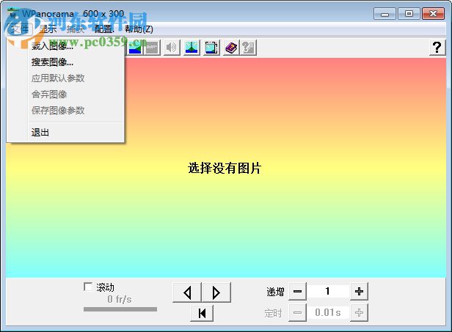This screenshot has width=452, height=332.
Task: Click the screen capture frame toolbar icon
Action: pos(211,48)
